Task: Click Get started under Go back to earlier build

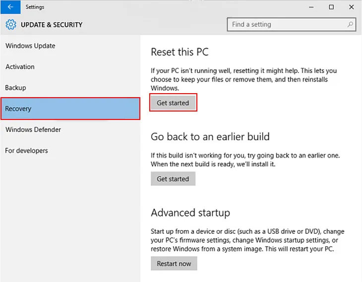Action: coord(173,179)
